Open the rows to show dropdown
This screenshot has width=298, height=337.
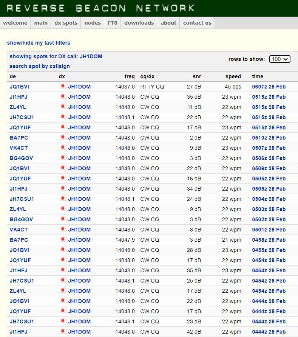point(280,59)
